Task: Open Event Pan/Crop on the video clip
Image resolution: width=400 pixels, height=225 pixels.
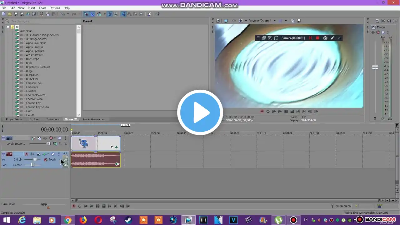Action: [112, 147]
